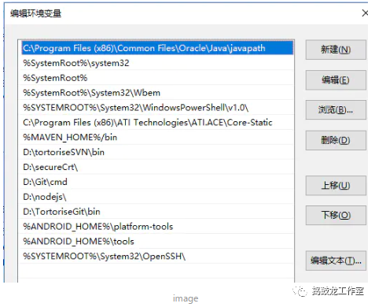Select the plain %SystemRoot% entry
Image resolution: width=375 pixels, height=307 pixels.
click(157, 78)
